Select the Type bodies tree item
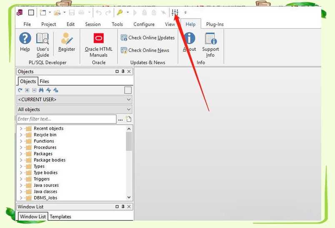This screenshot has width=335, height=228. pos(45,172)
